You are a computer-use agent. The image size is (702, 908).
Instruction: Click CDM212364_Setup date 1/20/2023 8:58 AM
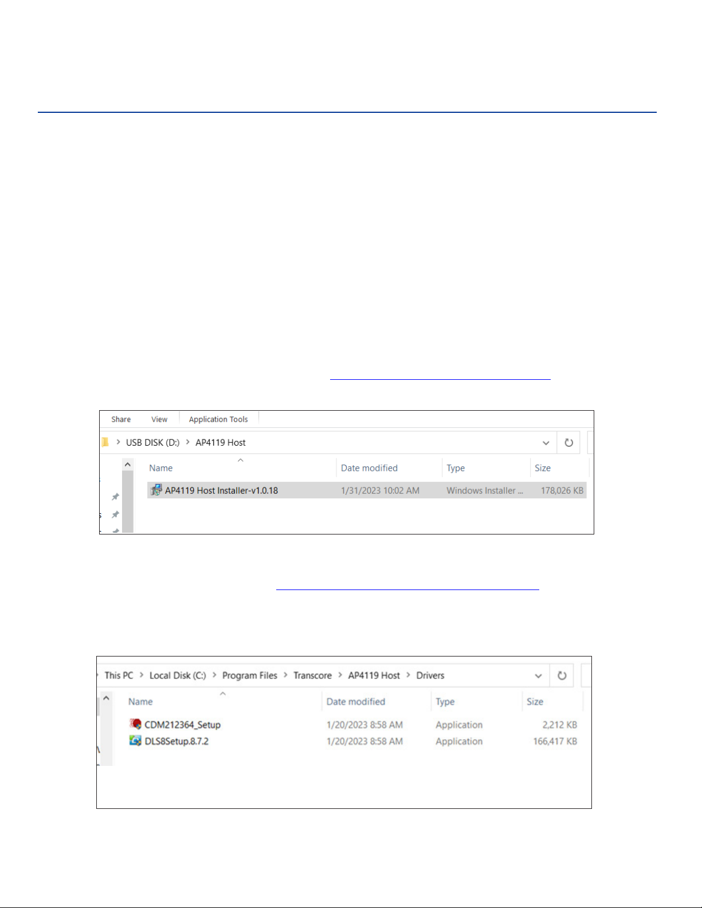point(364,725)
